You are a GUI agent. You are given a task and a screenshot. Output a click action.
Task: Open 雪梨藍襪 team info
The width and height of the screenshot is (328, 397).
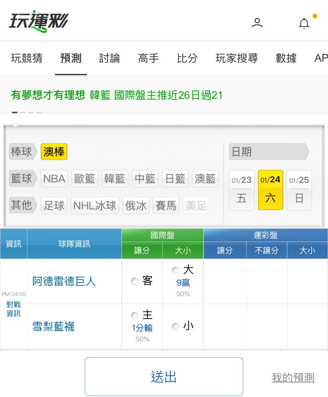(x=53, y=327)
